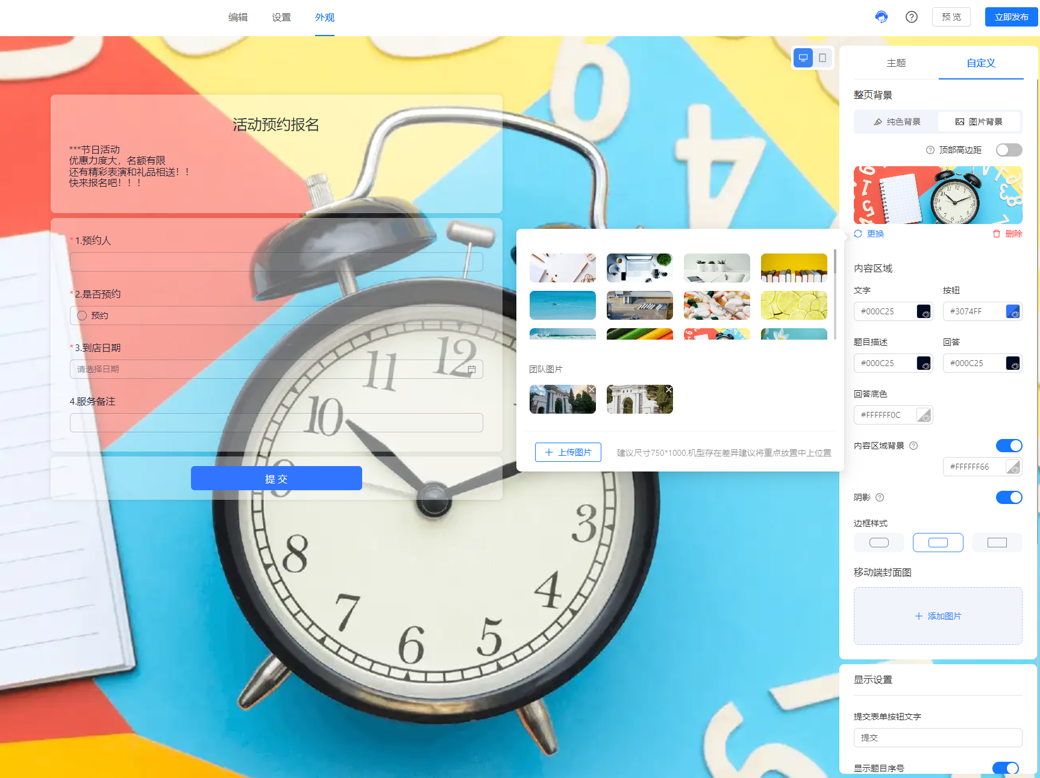Click the 预览 button
The image size is (1040, 778).
(x=951, y=17)
